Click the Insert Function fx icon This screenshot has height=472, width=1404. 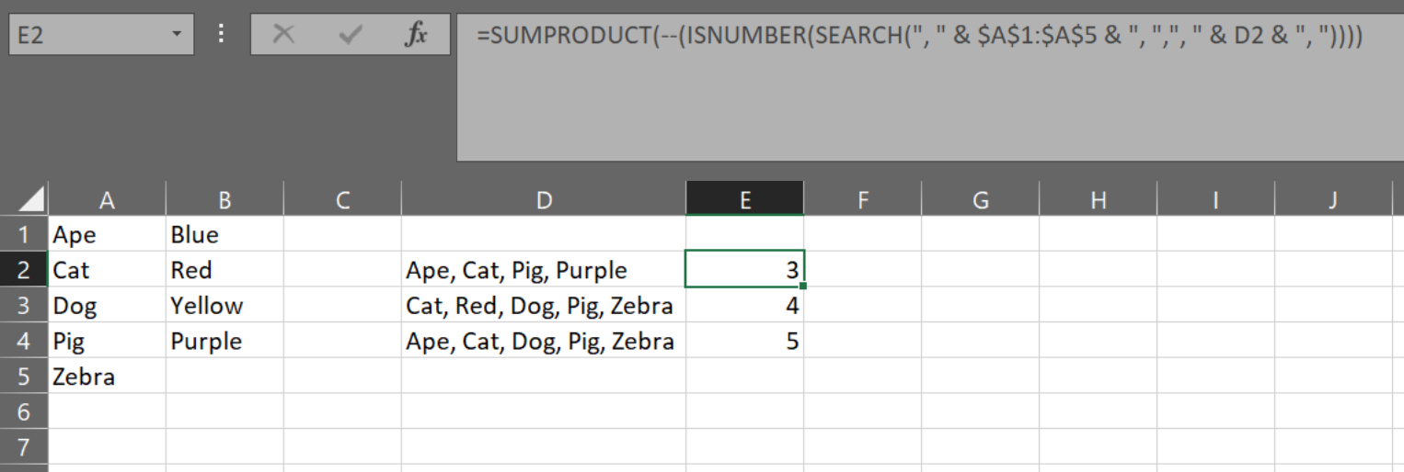tap(417, 36)
